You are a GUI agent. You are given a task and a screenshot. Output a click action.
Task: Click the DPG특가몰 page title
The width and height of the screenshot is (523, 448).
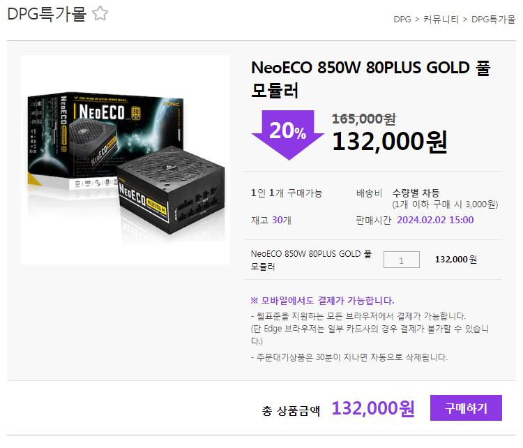click(47, 14)
